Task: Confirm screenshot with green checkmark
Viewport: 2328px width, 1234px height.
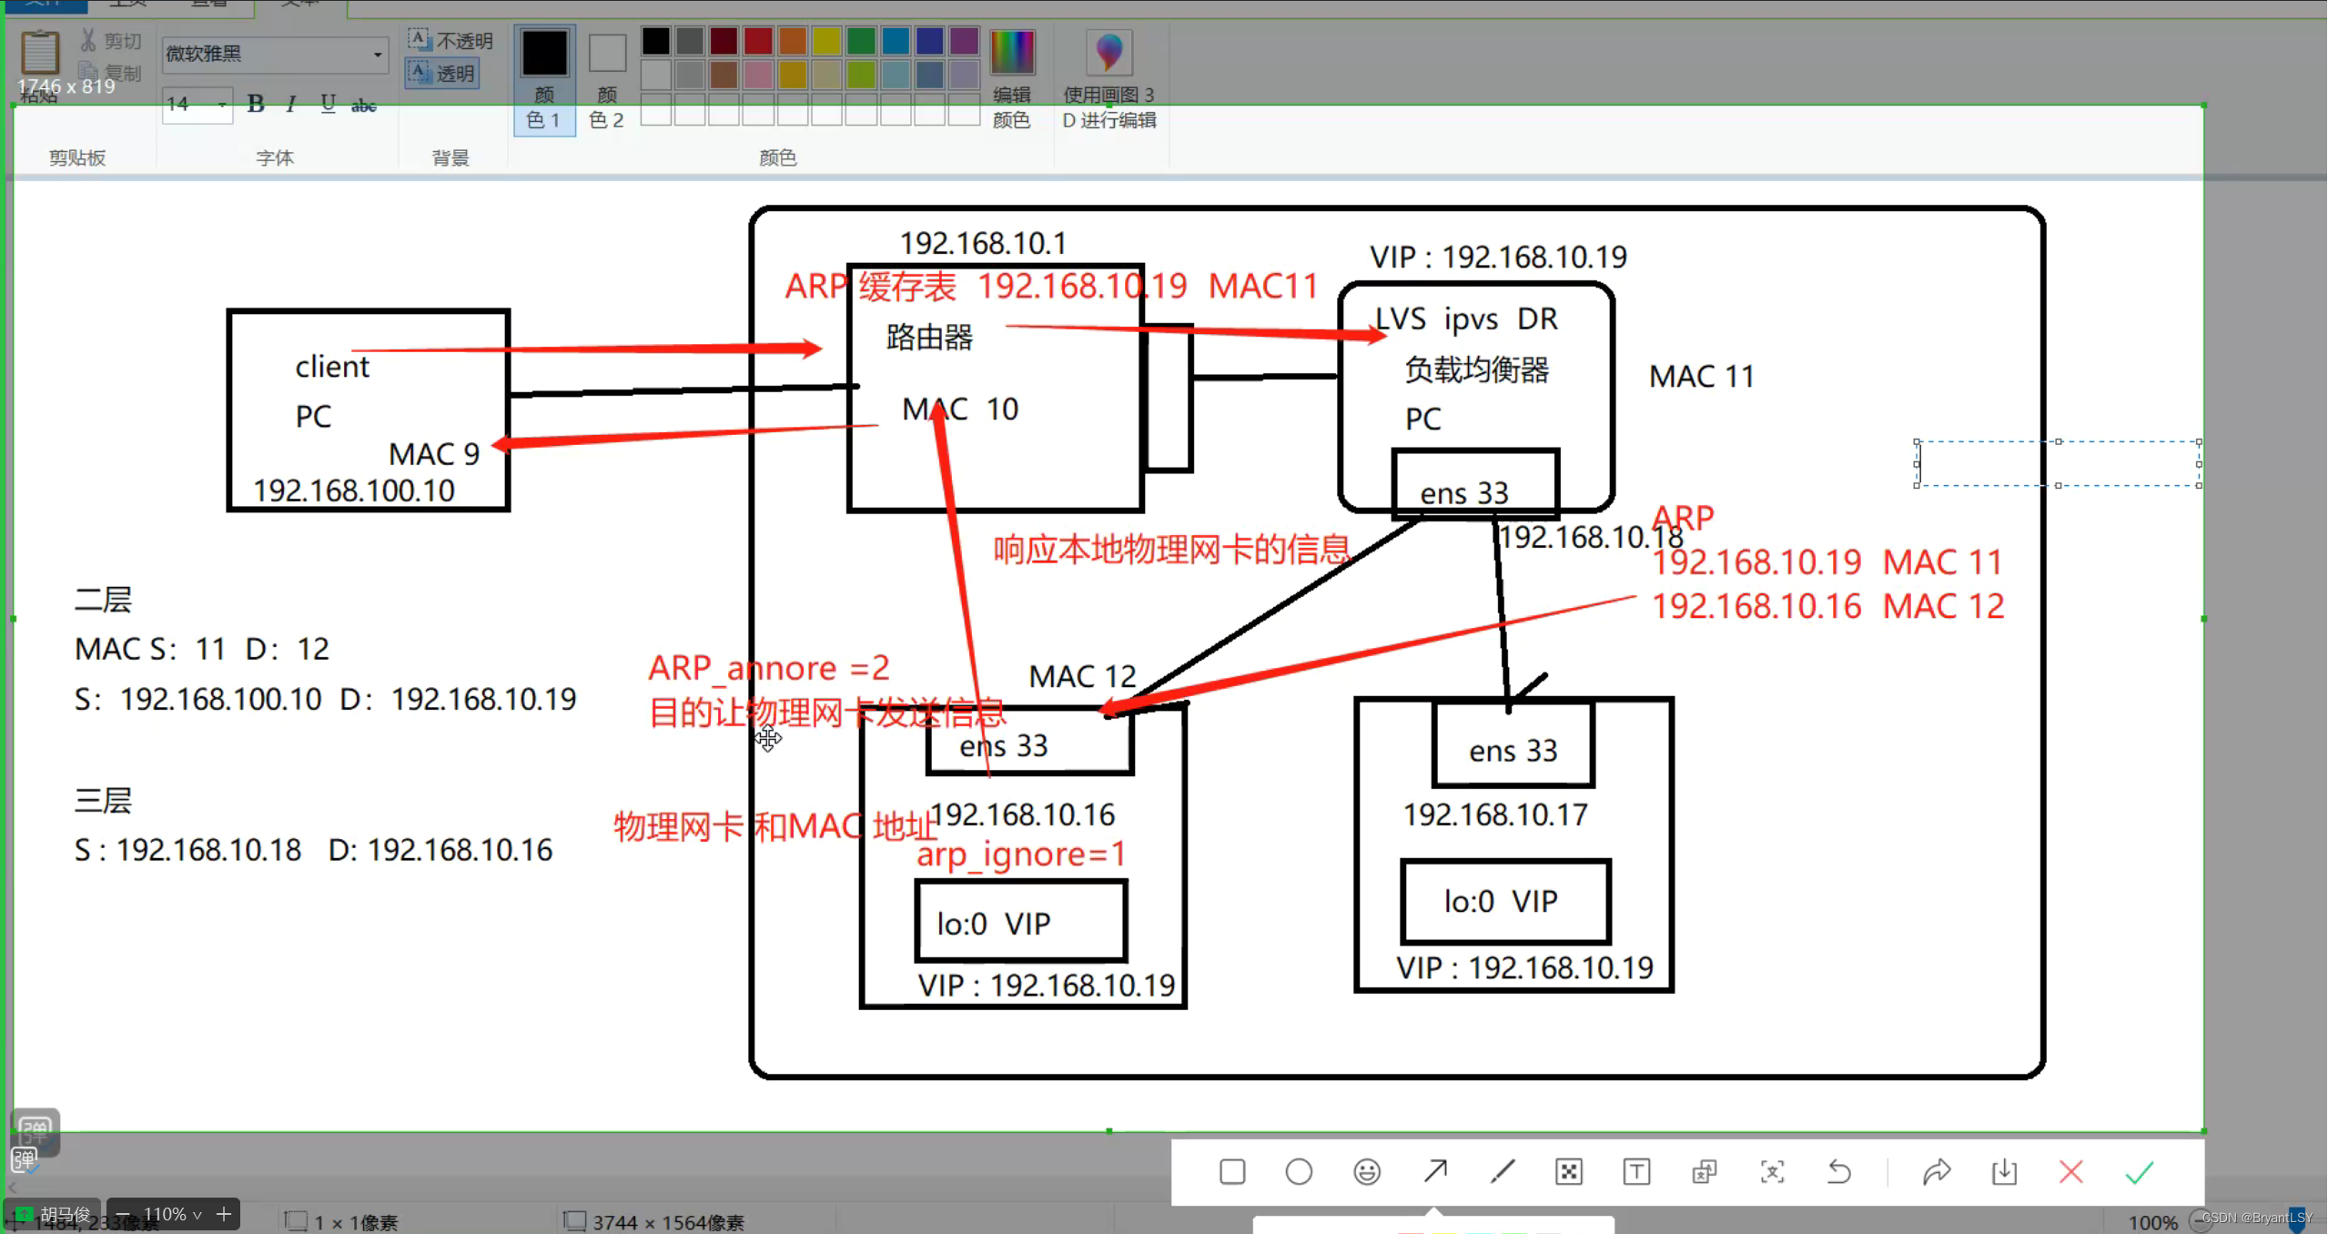Action: coord(2139,1171)
